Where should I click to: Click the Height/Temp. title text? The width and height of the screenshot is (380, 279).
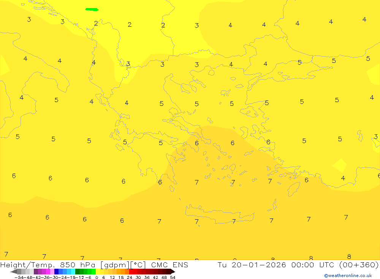[x=28, y=265]
